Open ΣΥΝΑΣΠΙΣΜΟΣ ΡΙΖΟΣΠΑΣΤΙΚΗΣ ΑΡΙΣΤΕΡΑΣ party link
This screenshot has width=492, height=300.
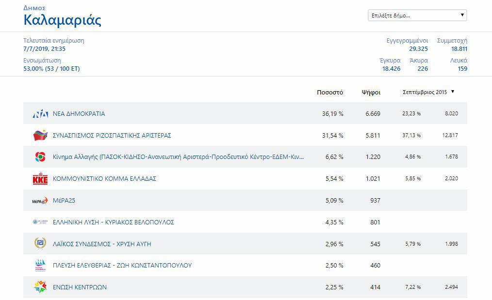click(112, 136)
